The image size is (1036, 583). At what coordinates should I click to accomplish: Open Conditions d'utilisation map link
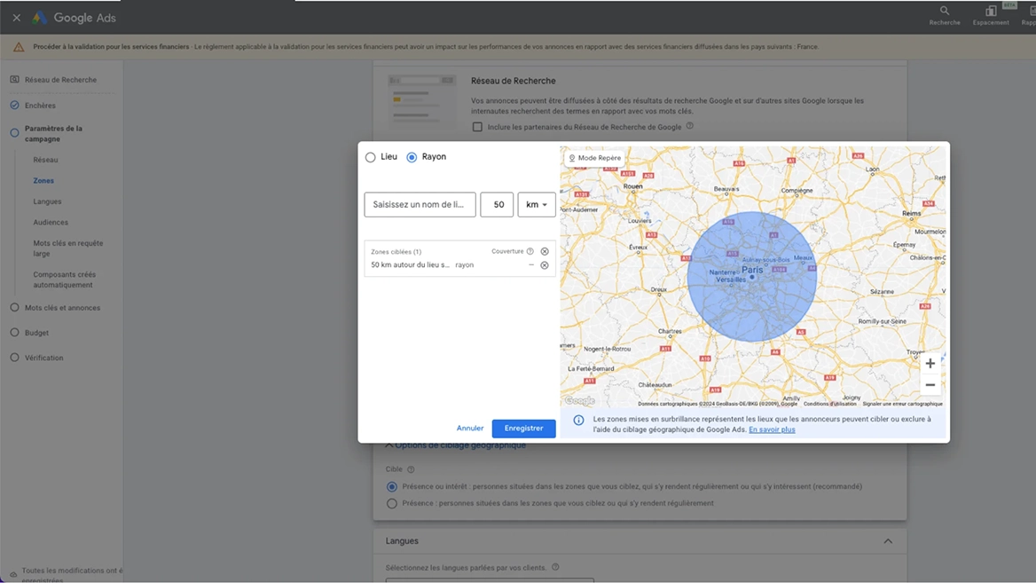click(830, 404)
